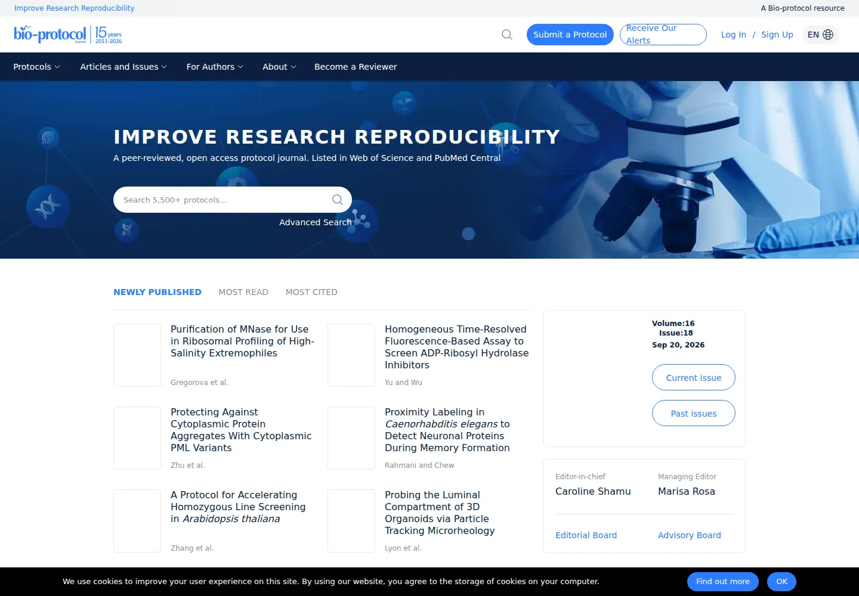Expand the Protocols dropdown menu
The height and width of the screenshot is (596, 859).
pyautogui.click(x=36, y=67)
